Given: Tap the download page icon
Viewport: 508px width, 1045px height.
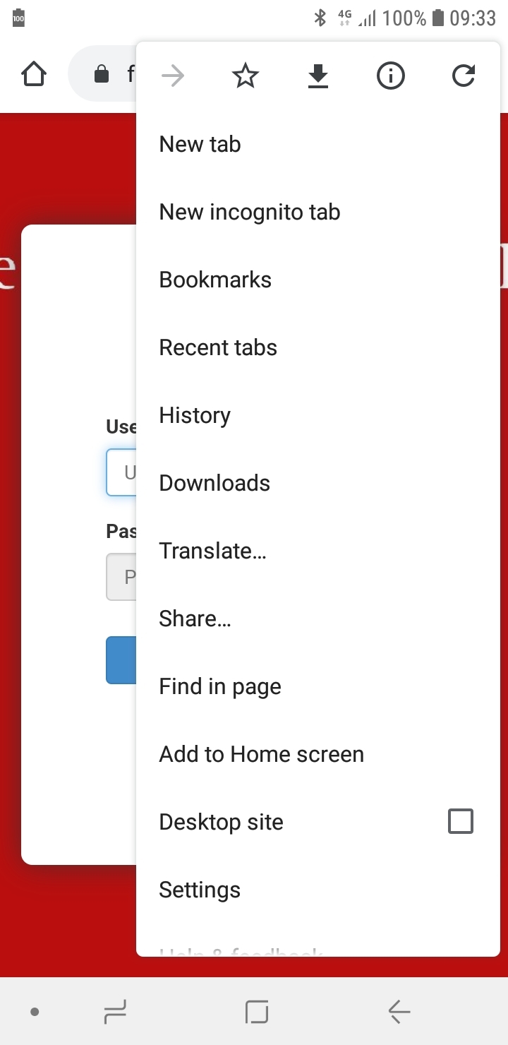Looking at the screenshot, I should tap(318, 76).
